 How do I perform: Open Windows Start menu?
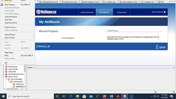pos(3,96)
